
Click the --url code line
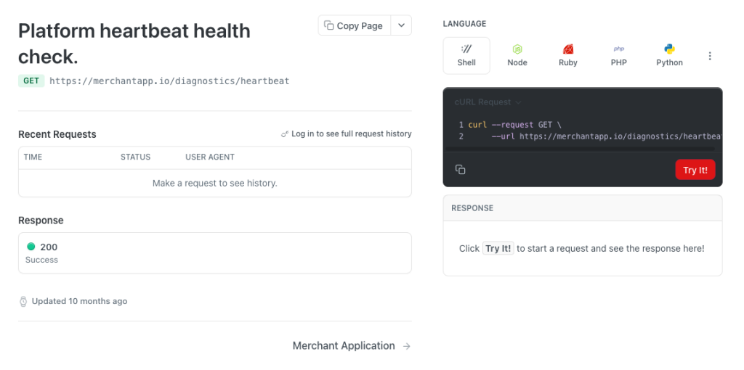pyautogui.click(x=607, y=136)
